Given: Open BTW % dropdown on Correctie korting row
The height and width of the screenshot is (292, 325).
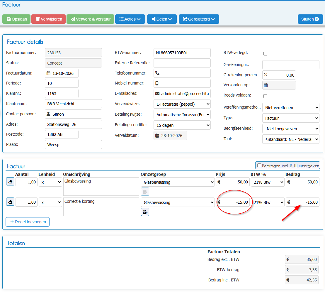Looking at the screenshot, I should (x=268, y=202).
